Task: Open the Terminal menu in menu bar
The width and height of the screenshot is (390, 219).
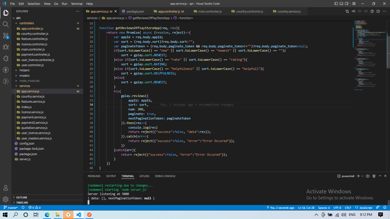Action: point(77,4)
